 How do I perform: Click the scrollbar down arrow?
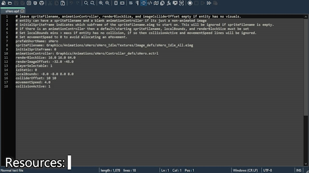click(306, 163)
